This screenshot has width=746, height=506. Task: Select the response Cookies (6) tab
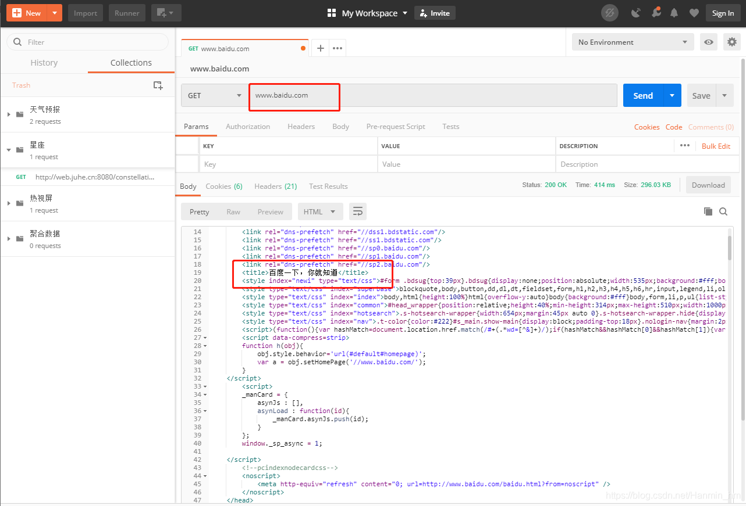[224, 186]
